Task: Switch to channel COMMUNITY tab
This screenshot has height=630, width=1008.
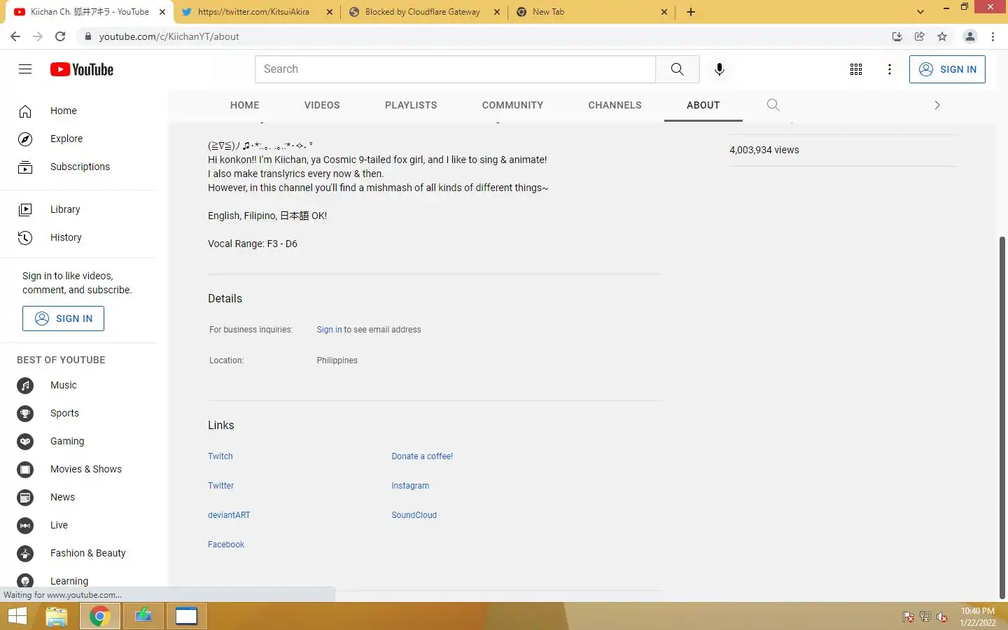Action: 512,105
